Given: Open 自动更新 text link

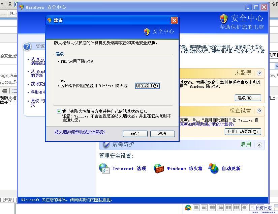Looking at the screenshot, I should 231,168.
